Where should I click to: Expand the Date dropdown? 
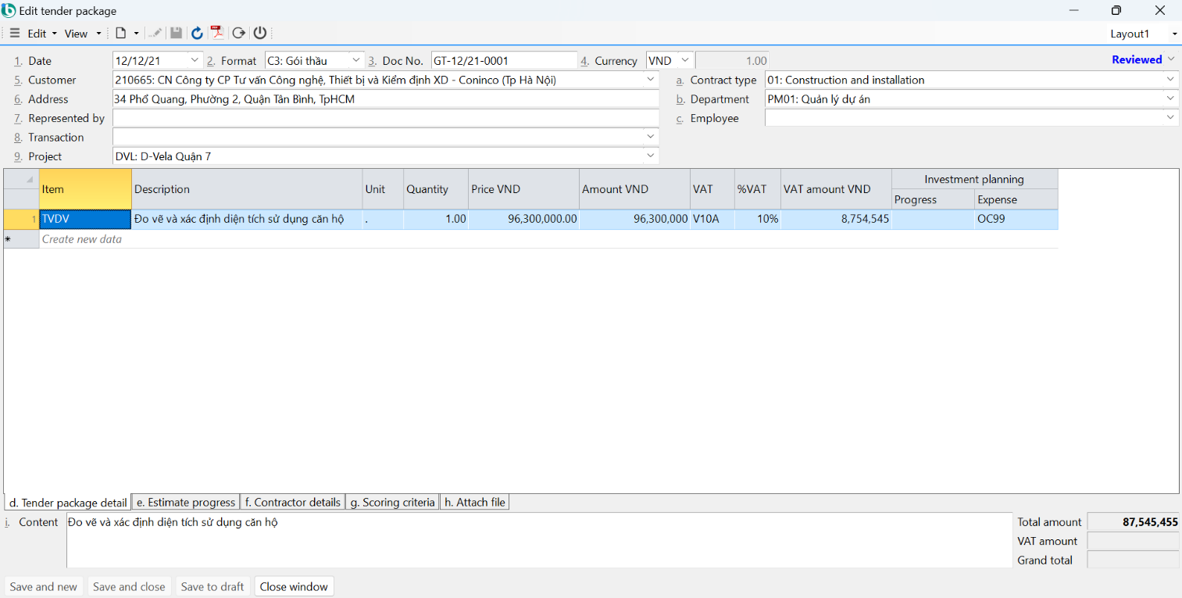point(195,60)
